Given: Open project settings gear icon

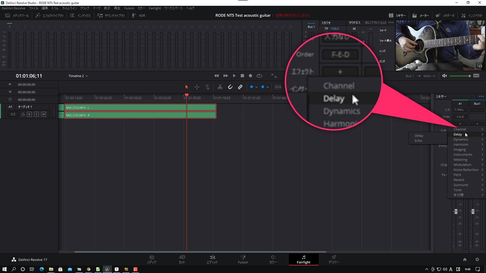Looking at the screenshot, I should 477,260.
